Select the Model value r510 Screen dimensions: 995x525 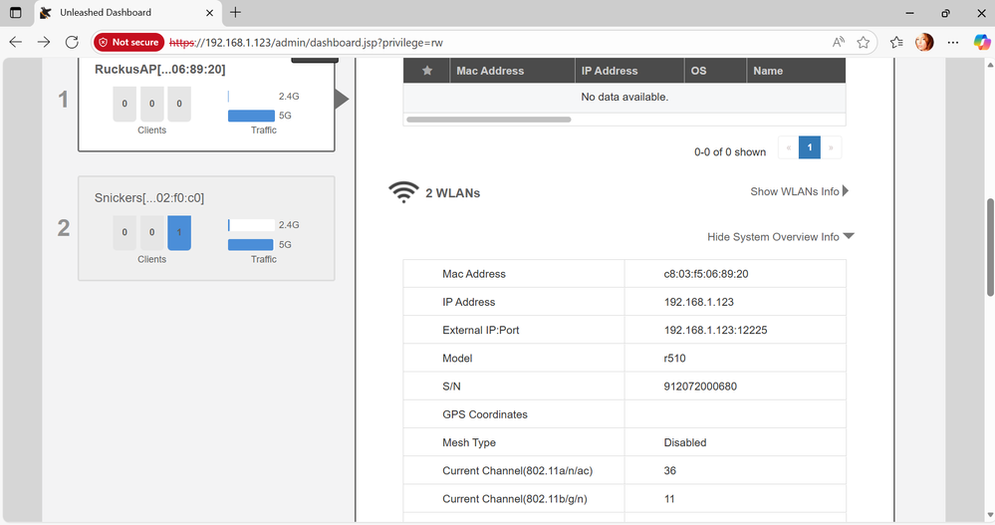point(674,358)
